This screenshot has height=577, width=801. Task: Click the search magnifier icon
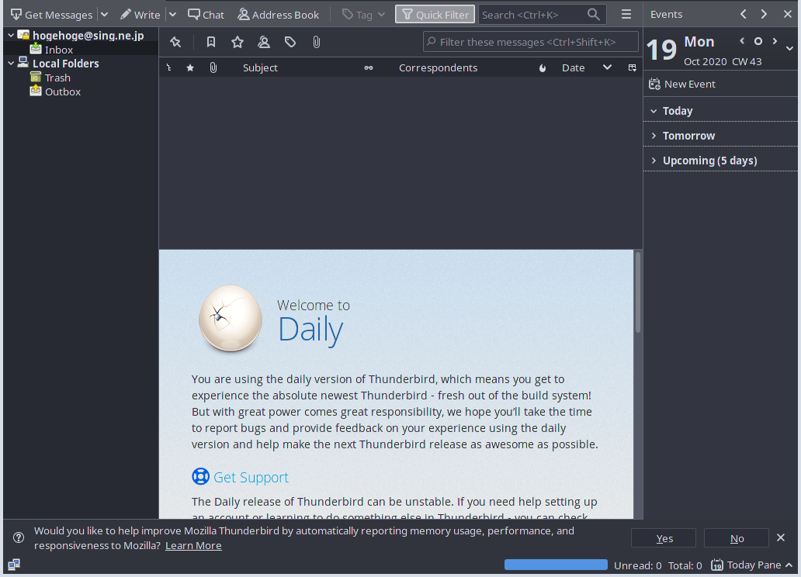(593, 15)
